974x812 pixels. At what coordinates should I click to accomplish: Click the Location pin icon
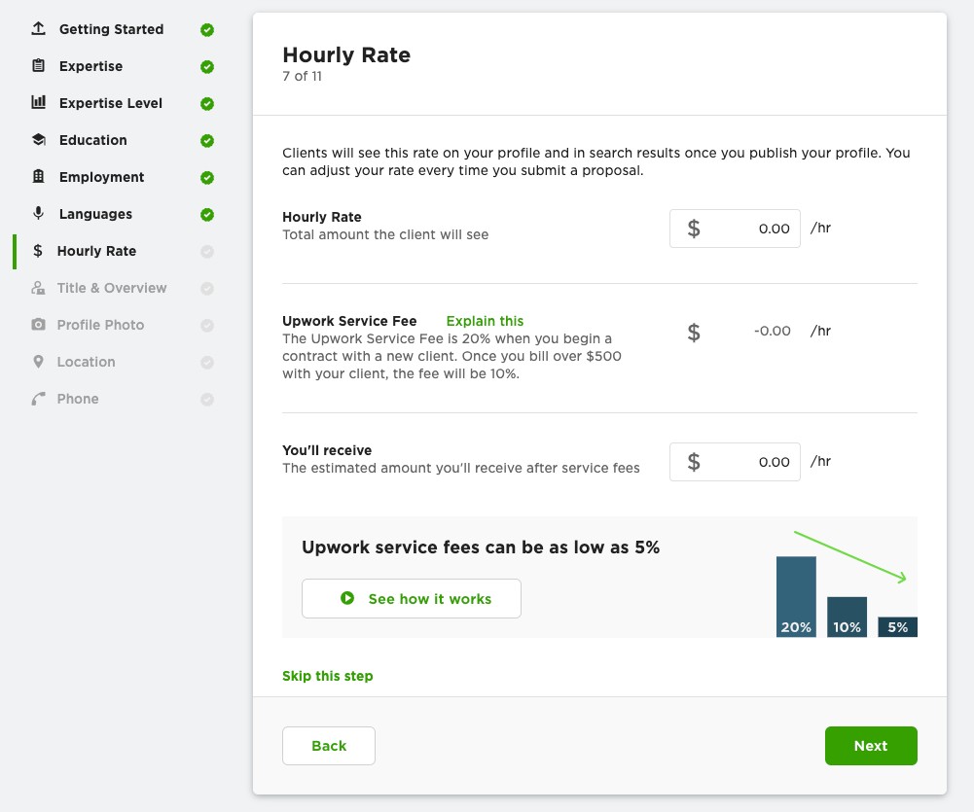click(38, 361)
